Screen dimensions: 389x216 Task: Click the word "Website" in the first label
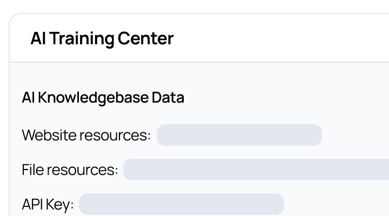coord(49,135)
